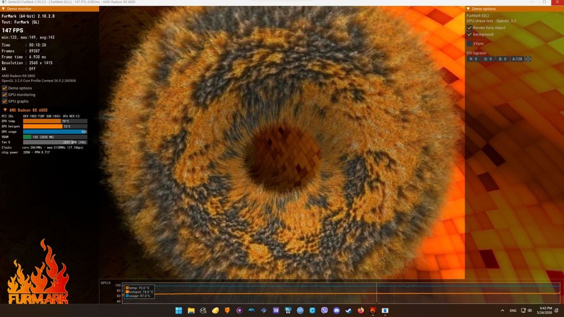Click the ENG language indicator
Image resolution: width=564 pixels, height=317 pixels.
click(513, 311)
